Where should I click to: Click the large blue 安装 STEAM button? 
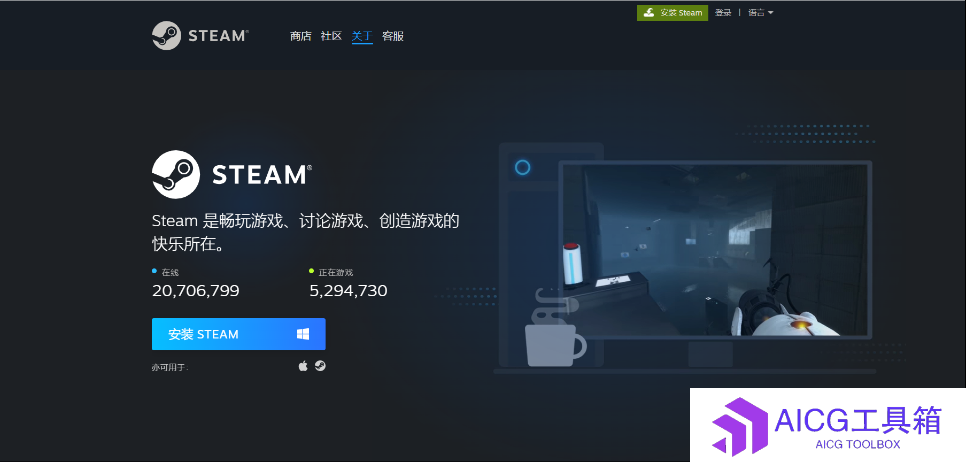238,334
